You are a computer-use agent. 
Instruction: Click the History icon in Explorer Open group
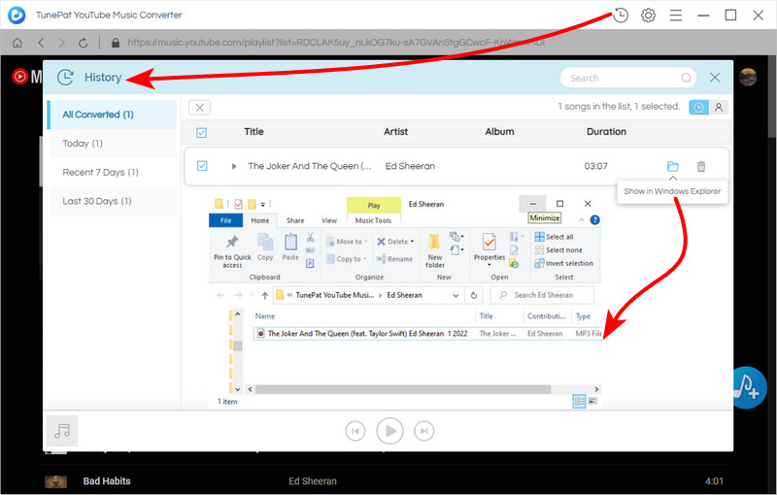click(514, 263)
